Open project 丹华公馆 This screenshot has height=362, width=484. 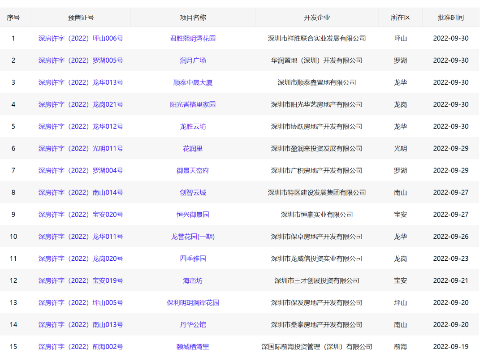[x=193, y=325]
